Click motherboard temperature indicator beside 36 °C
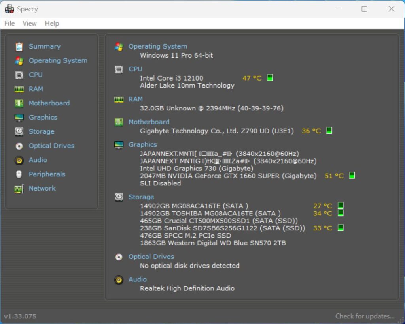Image resolution: width=405 pixels, height=324 pixels. 329,131
